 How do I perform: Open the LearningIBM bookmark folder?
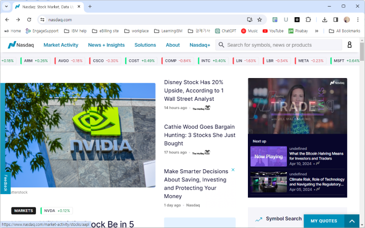(x=168, y=31)
